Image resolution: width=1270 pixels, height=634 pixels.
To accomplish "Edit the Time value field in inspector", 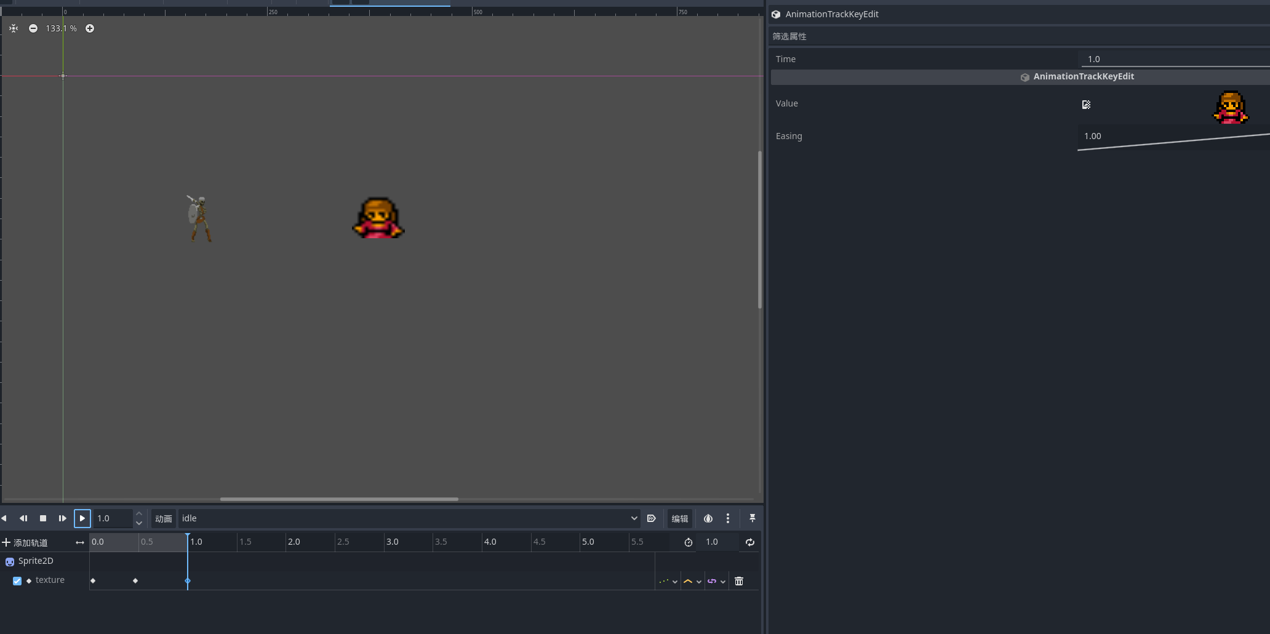I will tap(1175, 59).
